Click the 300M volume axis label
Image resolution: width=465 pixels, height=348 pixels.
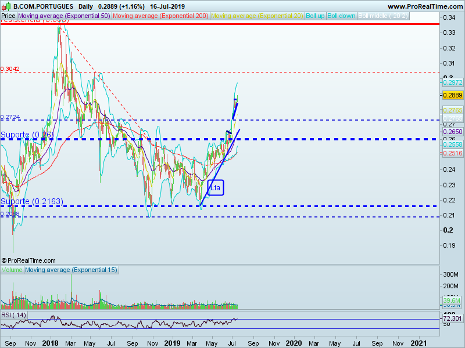[450, 274]
